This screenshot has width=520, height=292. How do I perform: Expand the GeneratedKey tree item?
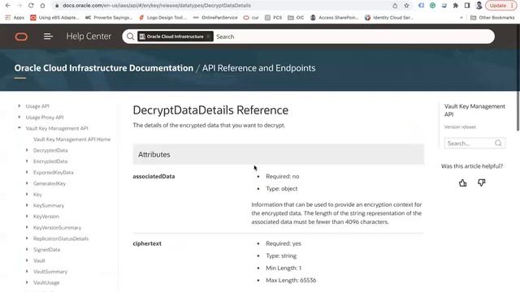coord(27,183)
